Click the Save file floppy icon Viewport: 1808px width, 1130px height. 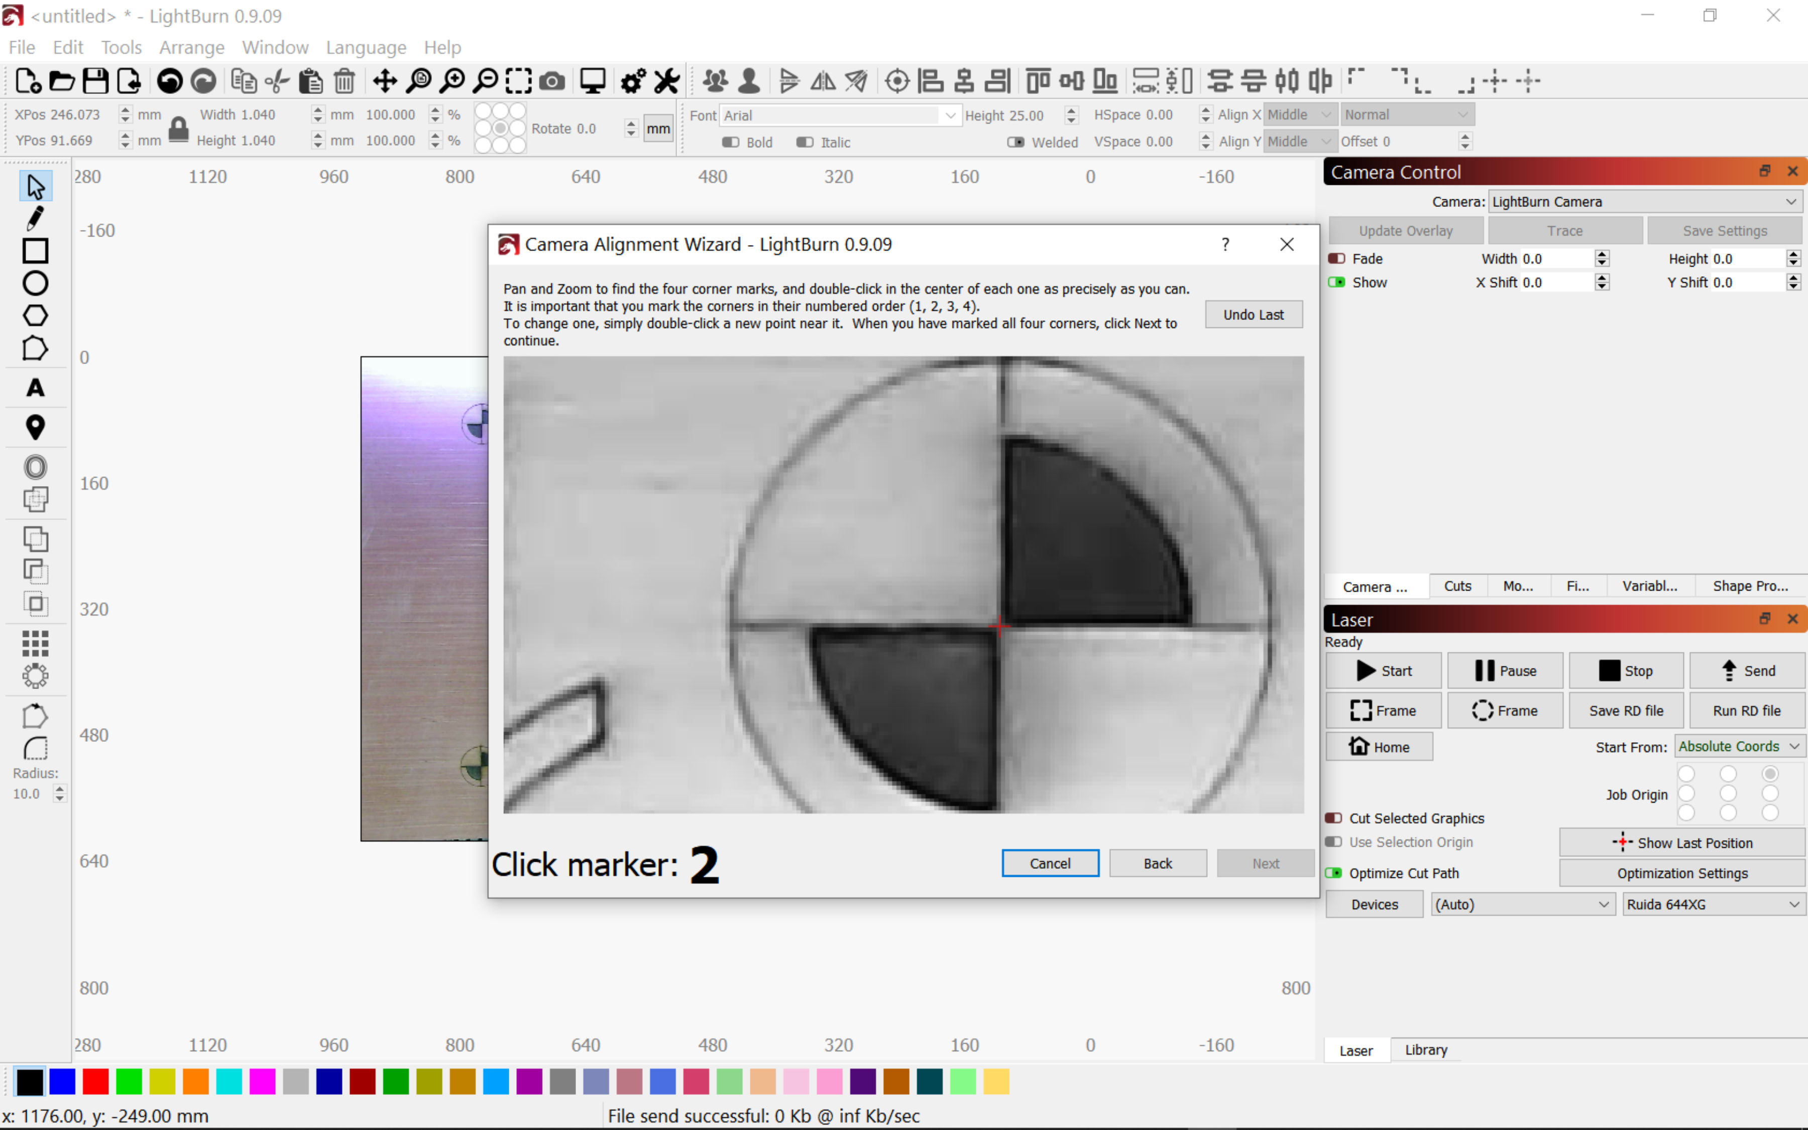coord(95,81)
